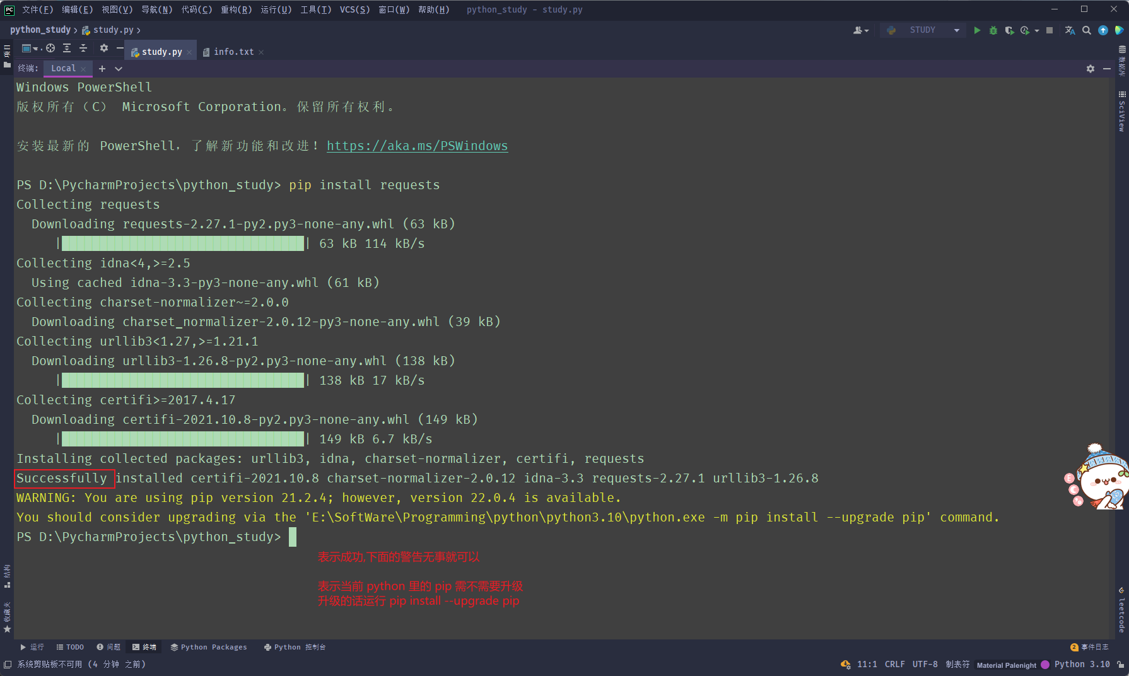Viewport: 1129px width, 676px height.
Task: Switch to the study.py editor tab
Action: pyautogui.click(x=161, y=52)
